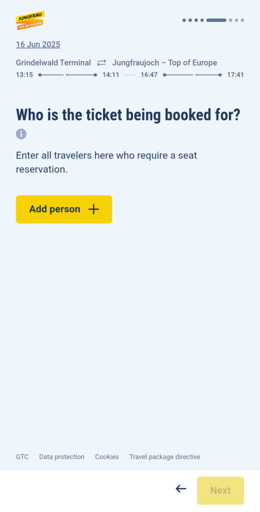260x512 pixels.
Task: Add a person to the booking
Action: 64,209
